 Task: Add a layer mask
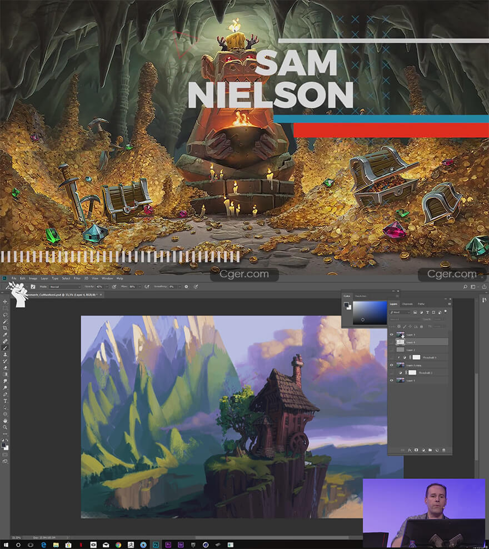click(x=416, y=450)
